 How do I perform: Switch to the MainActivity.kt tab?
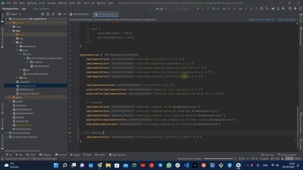click(x=80, y=14)
